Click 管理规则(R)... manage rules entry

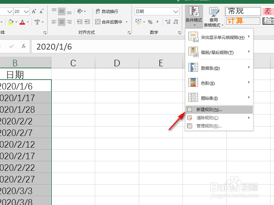219,126
